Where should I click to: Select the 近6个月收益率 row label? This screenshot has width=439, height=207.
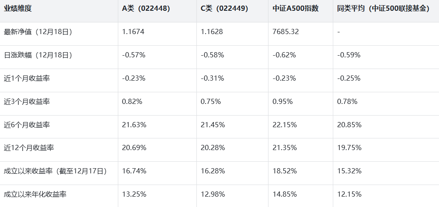(x=27, y=125)
